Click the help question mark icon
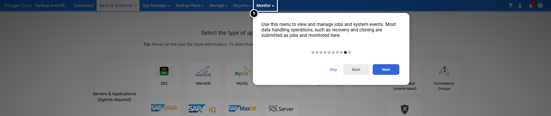This screenshot has width=551, height=116. click(540, 5)
